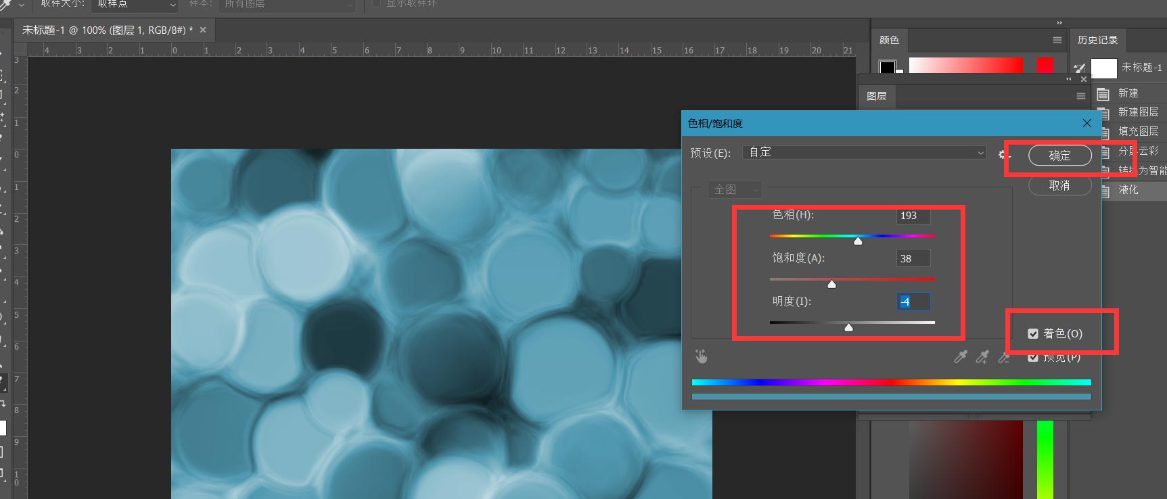Viewport: 1167px width, 499px height.
Task: Click the 色相(H) value field showing 193
Action: click(913, 215)
